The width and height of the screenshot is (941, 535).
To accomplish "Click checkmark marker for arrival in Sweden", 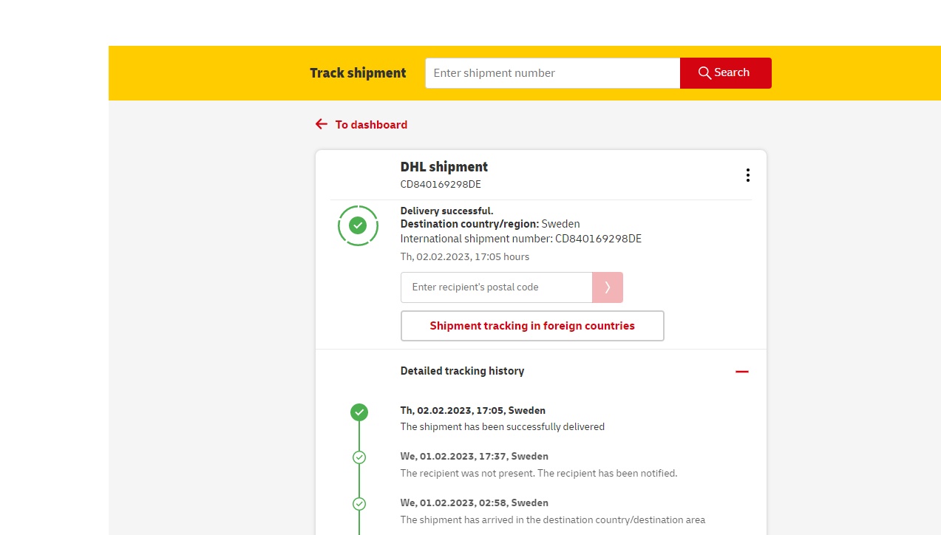I will tap(359, 504).
